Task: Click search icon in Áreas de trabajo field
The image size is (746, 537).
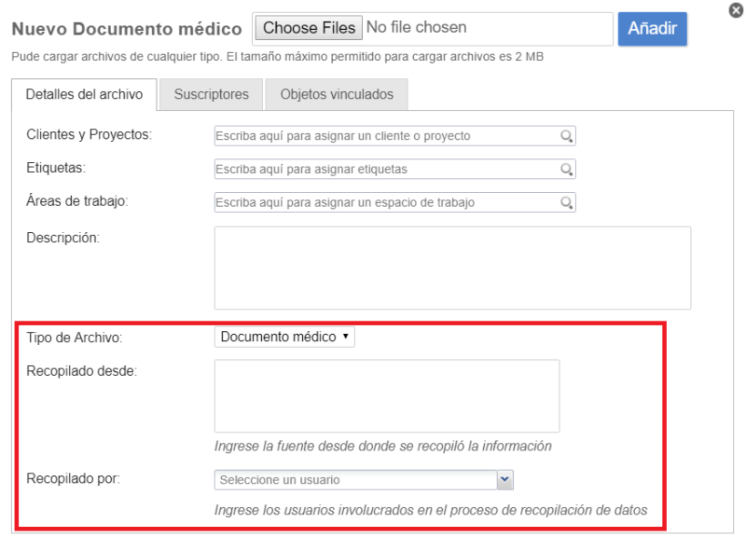Action: point(566,202)
